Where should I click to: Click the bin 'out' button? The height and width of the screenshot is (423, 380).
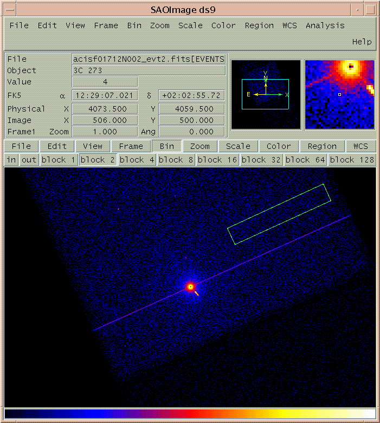(29, 160)
